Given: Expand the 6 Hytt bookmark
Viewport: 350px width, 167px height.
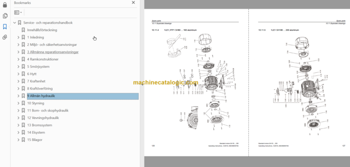Looking at the screenshot, I should point(19,74).
